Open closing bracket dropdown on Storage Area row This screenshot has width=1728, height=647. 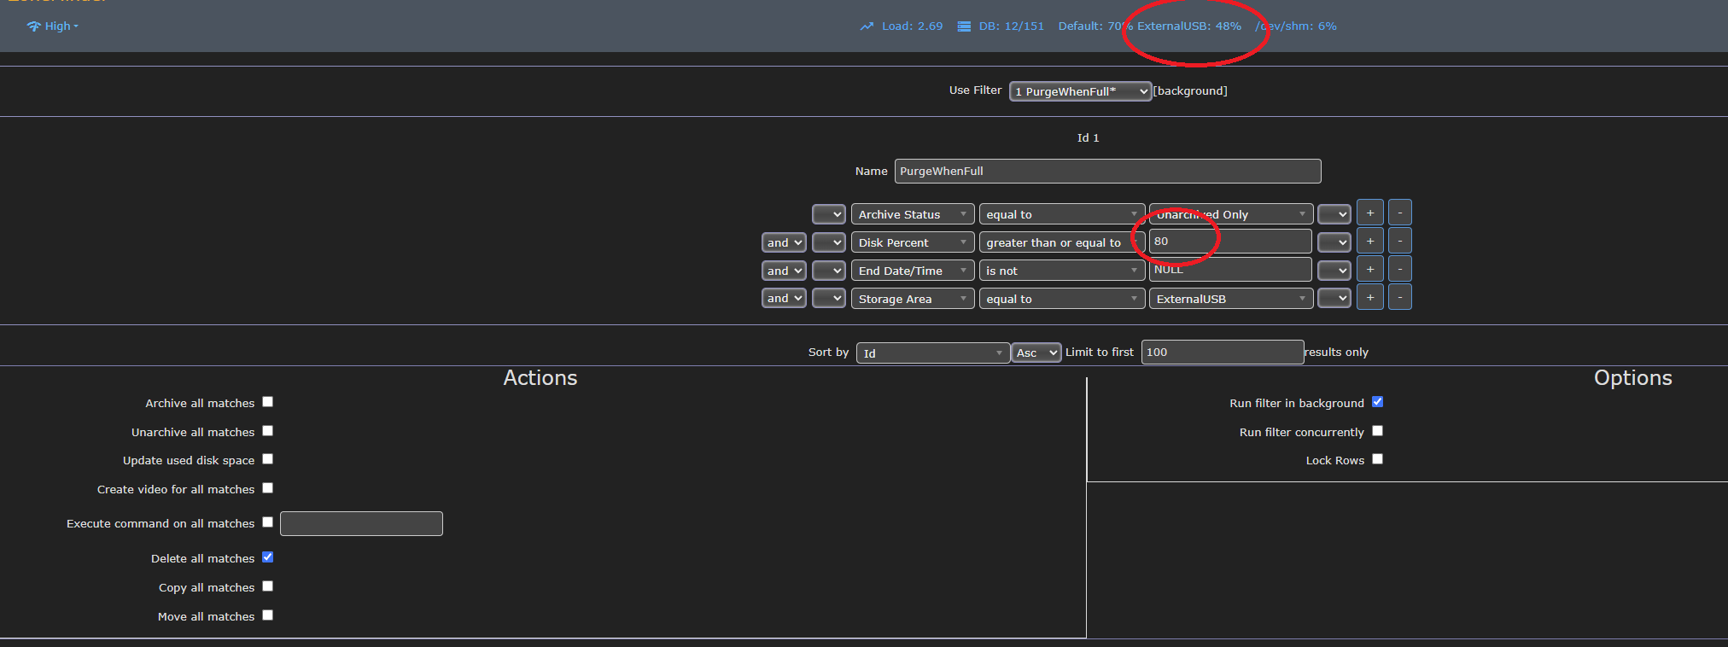click(1334, 299)
